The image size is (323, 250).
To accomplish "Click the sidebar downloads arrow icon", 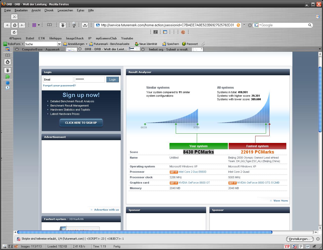I will click(8, 70).
